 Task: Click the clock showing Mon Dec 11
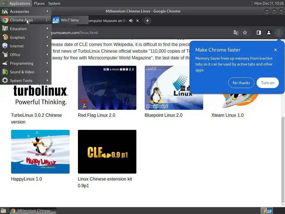click(269, 3)
